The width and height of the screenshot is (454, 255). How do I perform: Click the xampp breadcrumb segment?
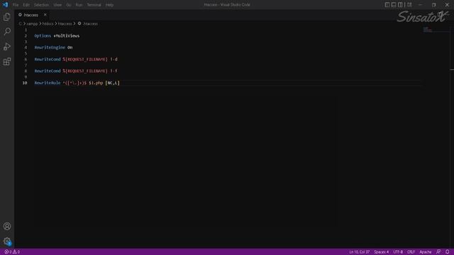[32, 23]
